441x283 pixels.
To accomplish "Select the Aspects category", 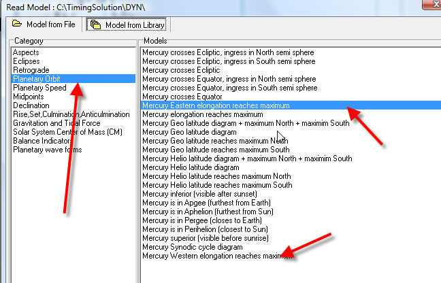I will click(x=26, y=52).
